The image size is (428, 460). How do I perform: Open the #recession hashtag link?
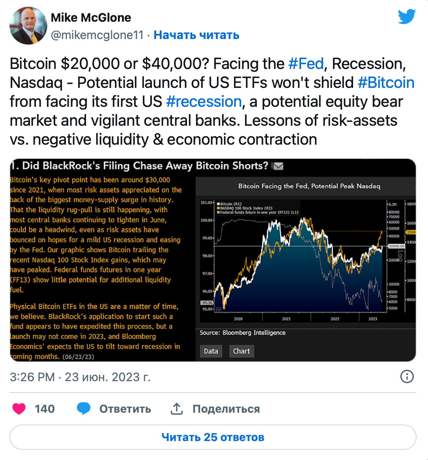[204, 102]
